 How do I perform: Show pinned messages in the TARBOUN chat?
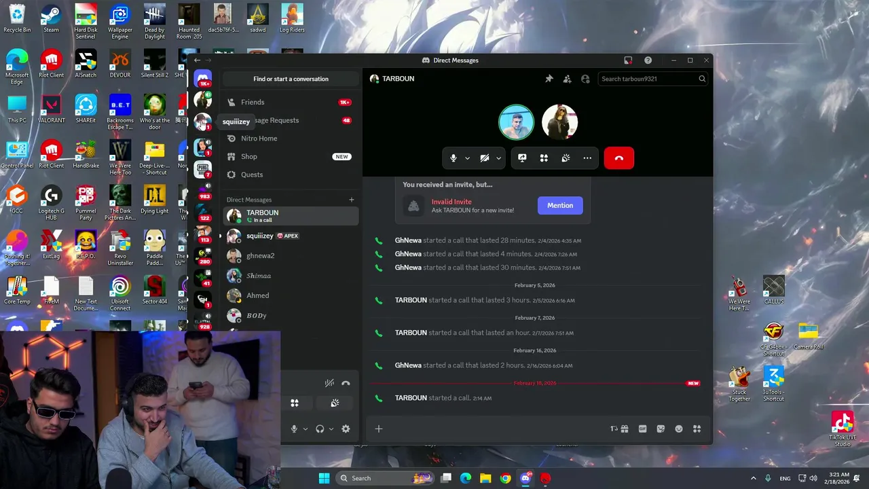coord(549,79)
